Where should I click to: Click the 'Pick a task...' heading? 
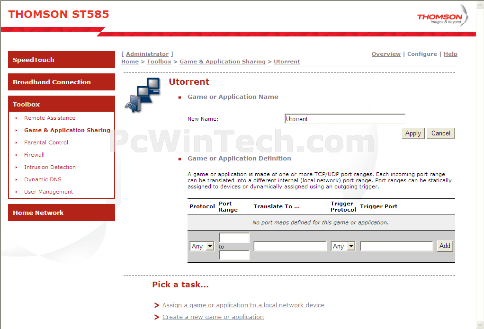click(180, 285)
